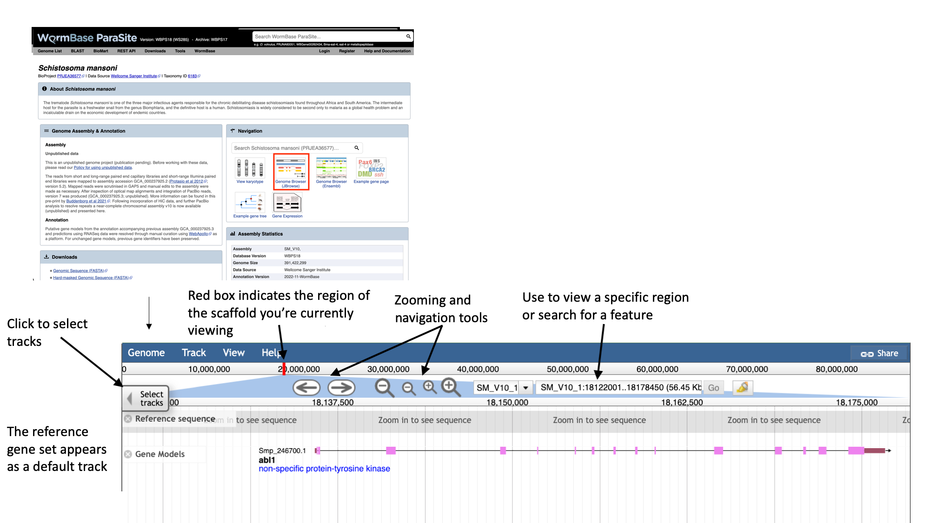The height and width of the screenshot is (523, 930).
Task: Open the Buddenborg et al 2021 link
Action: (86, 201)
